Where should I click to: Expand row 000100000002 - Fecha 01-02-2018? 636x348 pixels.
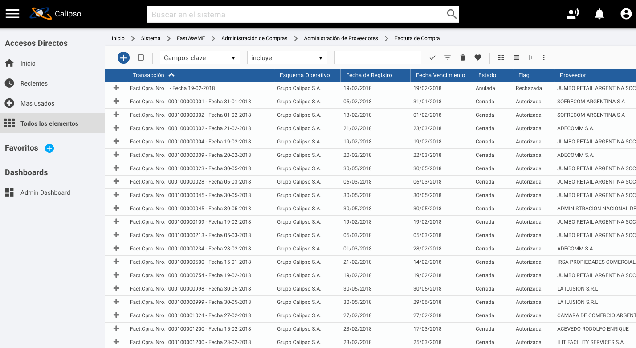(x=116, y=115)
